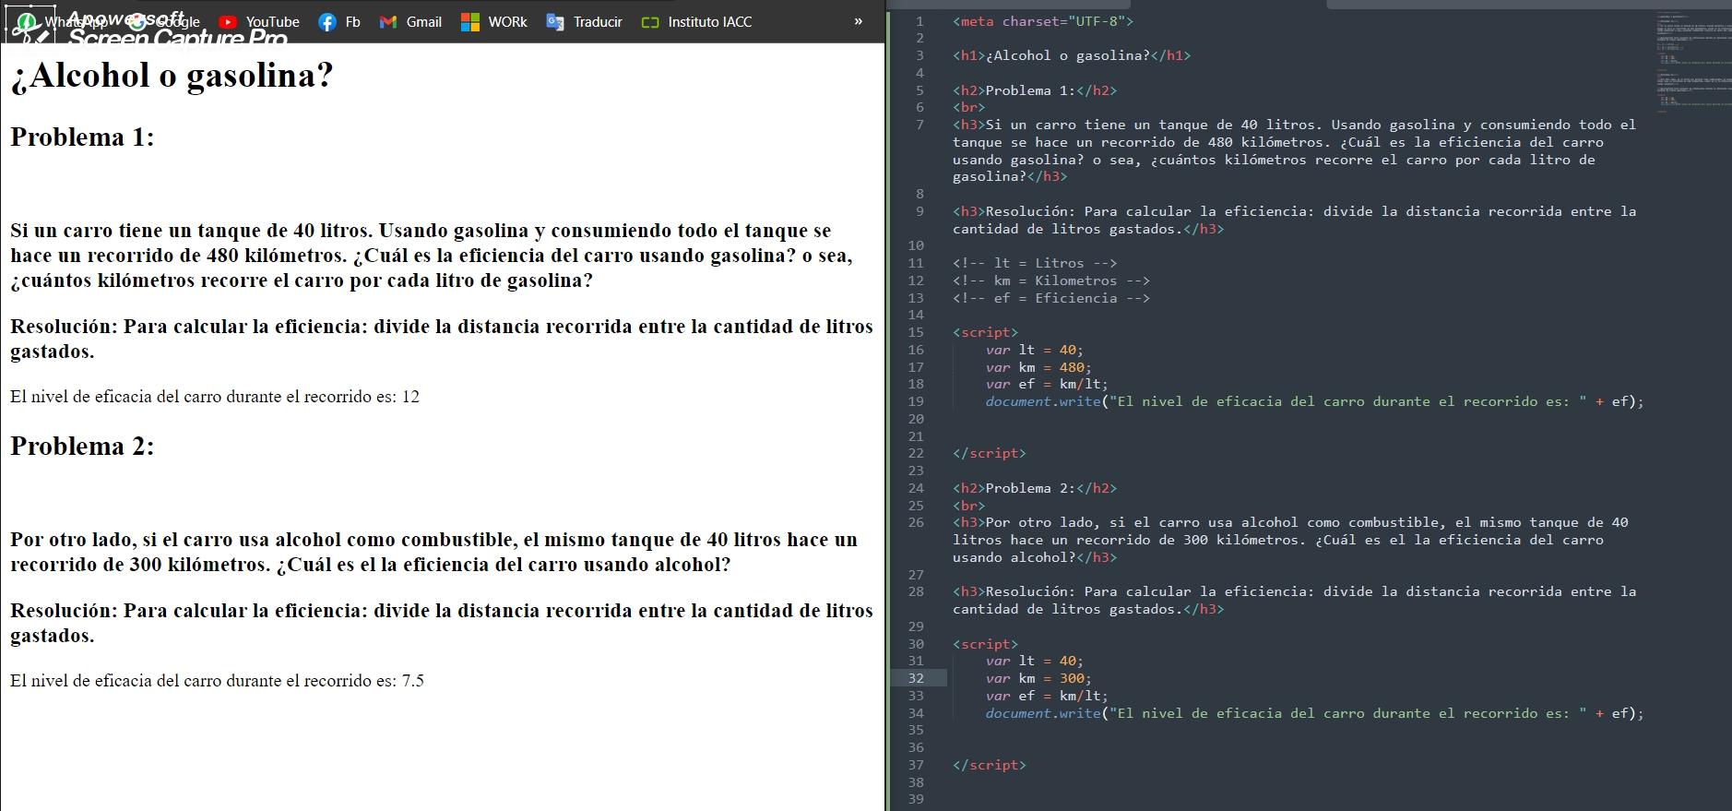This screenshot has height=811, width=1732.
Task: Click 'var lt = 40;' on line 16
Action: coord(1035,350)
